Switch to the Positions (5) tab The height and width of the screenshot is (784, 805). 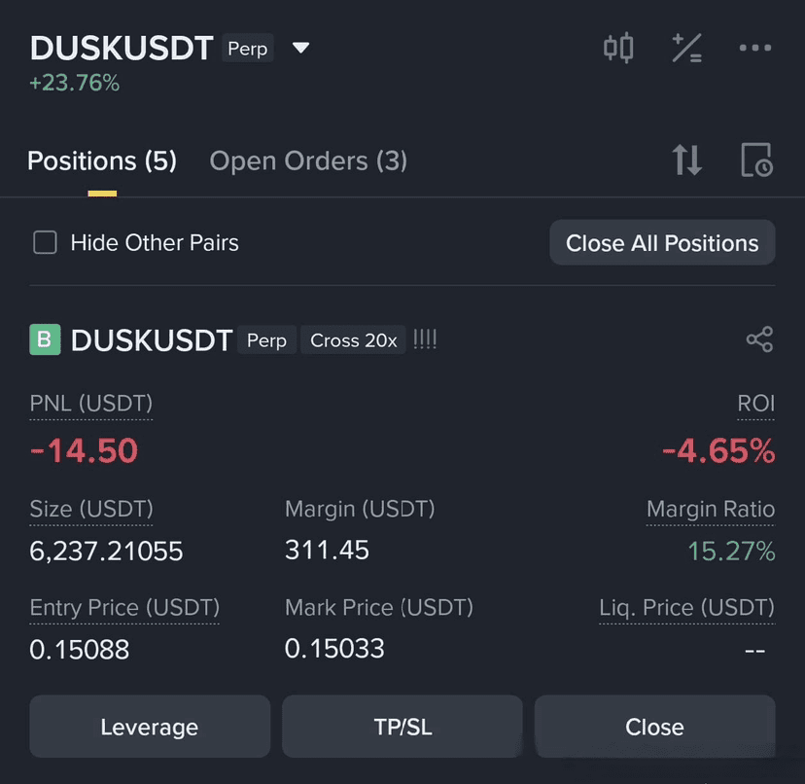[102, 160]
